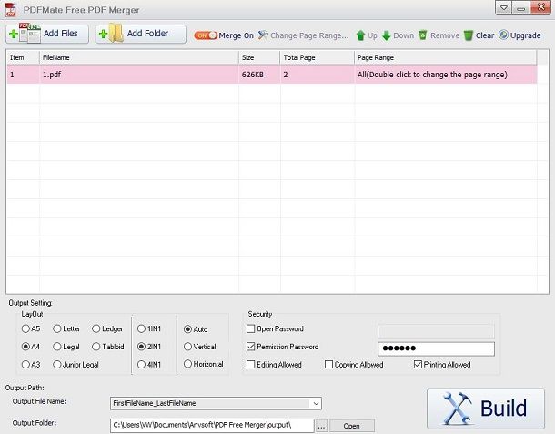Click the Total Page column header
555x434 pixels.
318,57
